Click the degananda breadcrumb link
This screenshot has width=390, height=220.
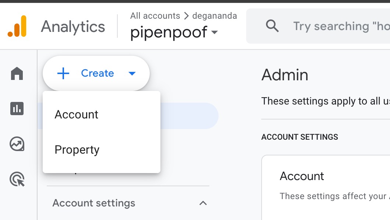(x=214, y=16)
